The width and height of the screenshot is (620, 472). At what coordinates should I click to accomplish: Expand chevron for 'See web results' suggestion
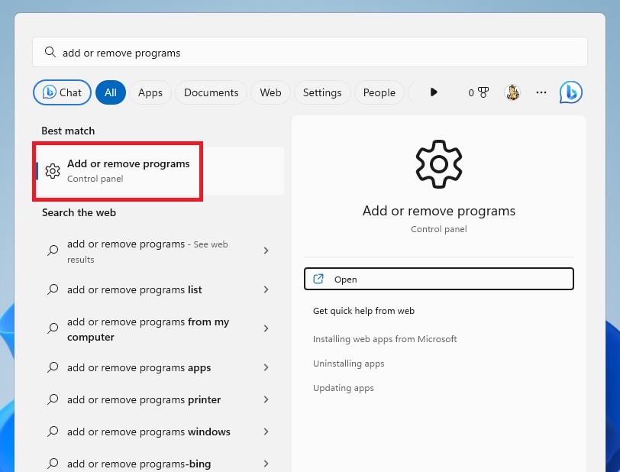pyautogui.click(x=266, y=251)
